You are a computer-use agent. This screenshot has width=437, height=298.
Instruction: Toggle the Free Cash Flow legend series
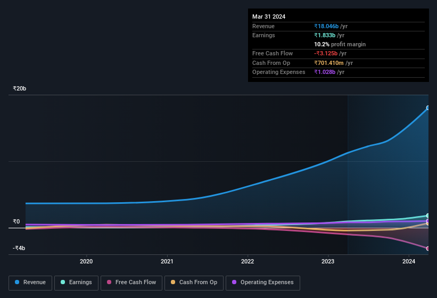[131, 283]
